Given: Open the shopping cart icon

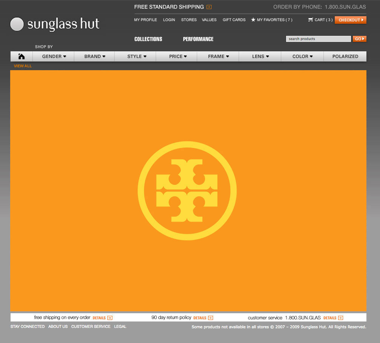Looking at the screenshot, I should [311, 20].
